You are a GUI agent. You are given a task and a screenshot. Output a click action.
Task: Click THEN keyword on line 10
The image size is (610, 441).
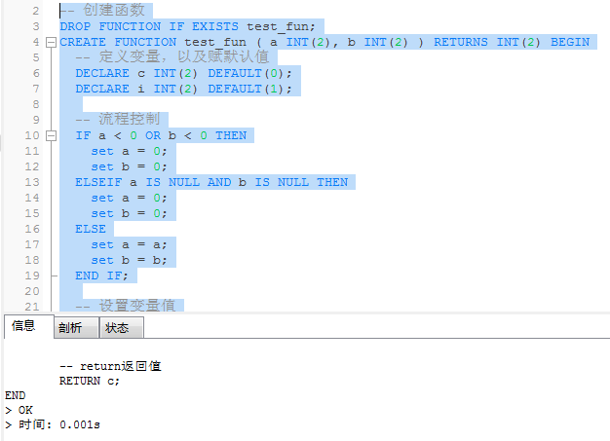point(231,135)
